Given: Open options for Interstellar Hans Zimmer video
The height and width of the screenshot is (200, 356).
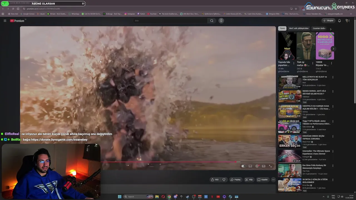Looking at the screenshot, I should pos(333,151).
